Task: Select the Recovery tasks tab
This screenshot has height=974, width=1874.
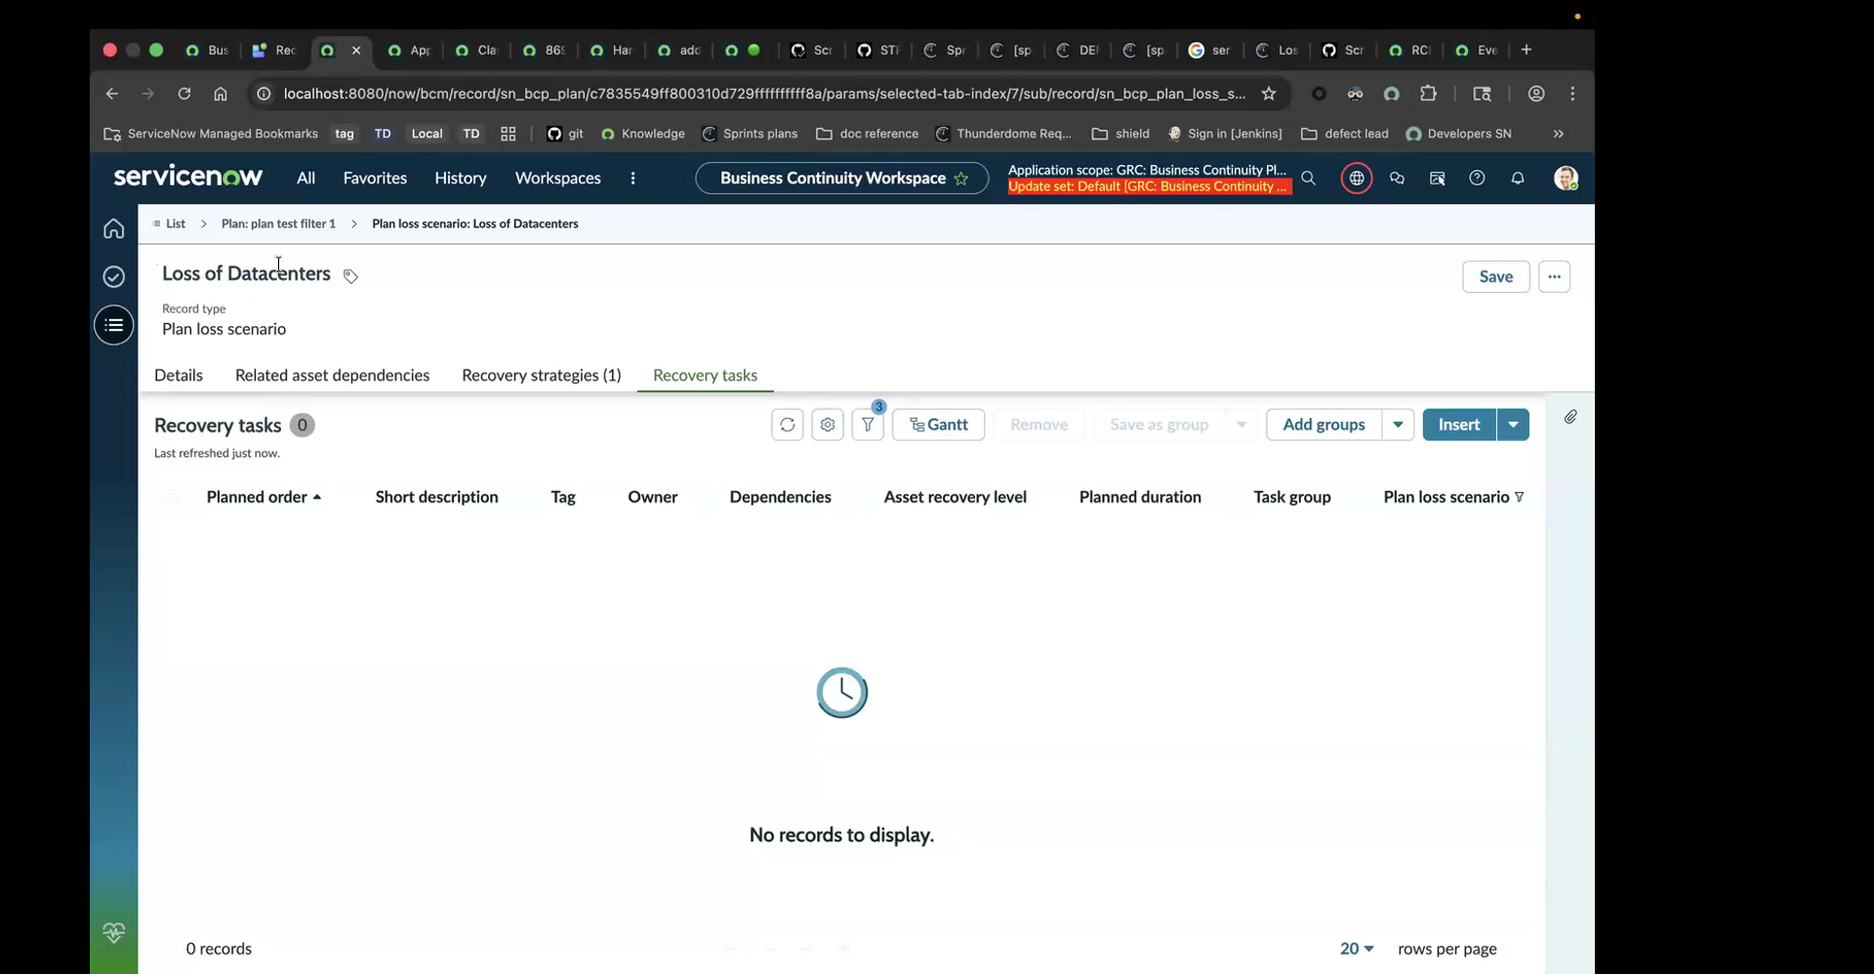Action: pos(705,376)
